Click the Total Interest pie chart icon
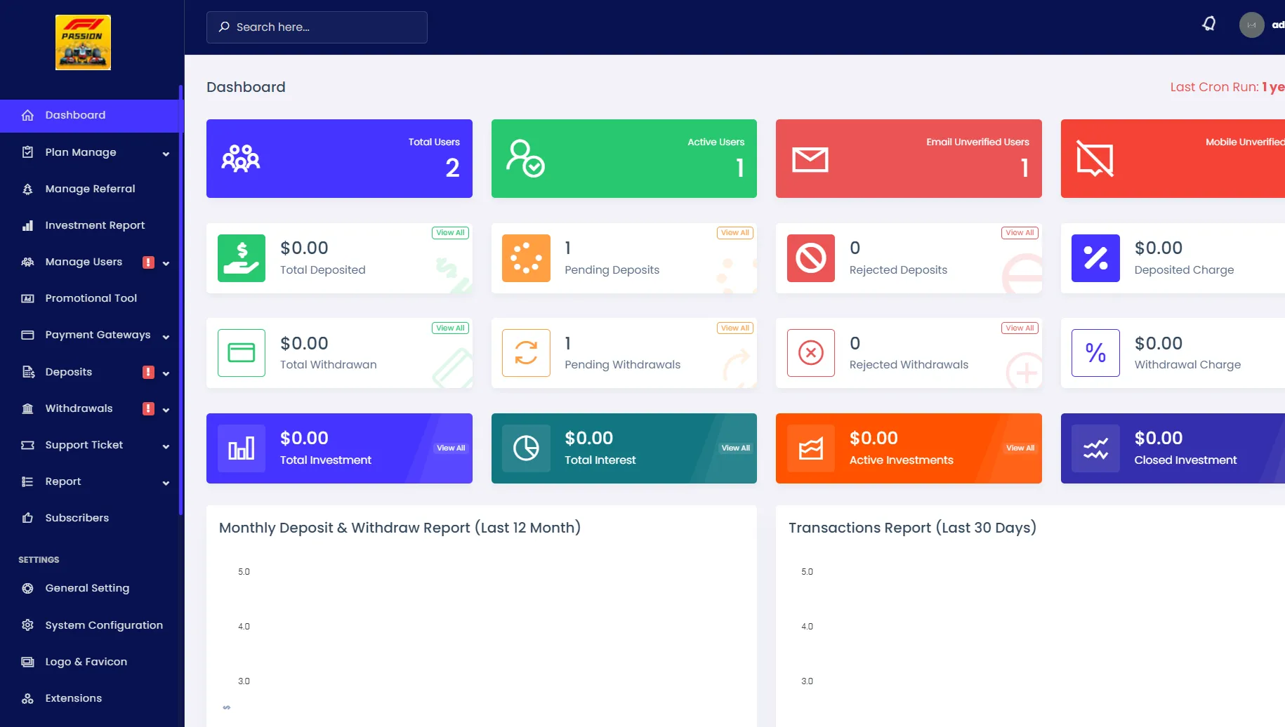Screen dimensions: 1285x727 tap(526, 448)
